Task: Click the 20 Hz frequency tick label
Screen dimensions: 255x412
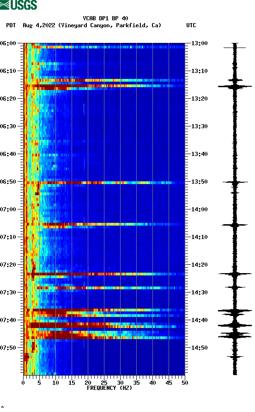Action: tap(88, 383)
